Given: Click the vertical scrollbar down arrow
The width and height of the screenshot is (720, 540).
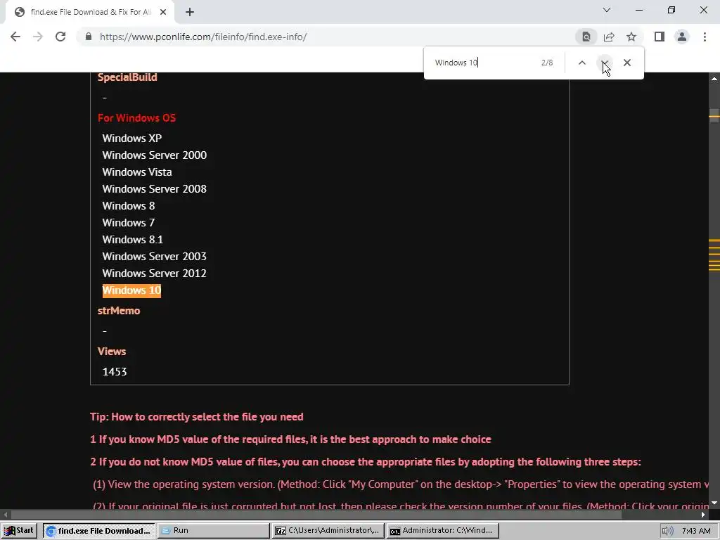Looking at the screenshot, I should (x=714, y=503).
